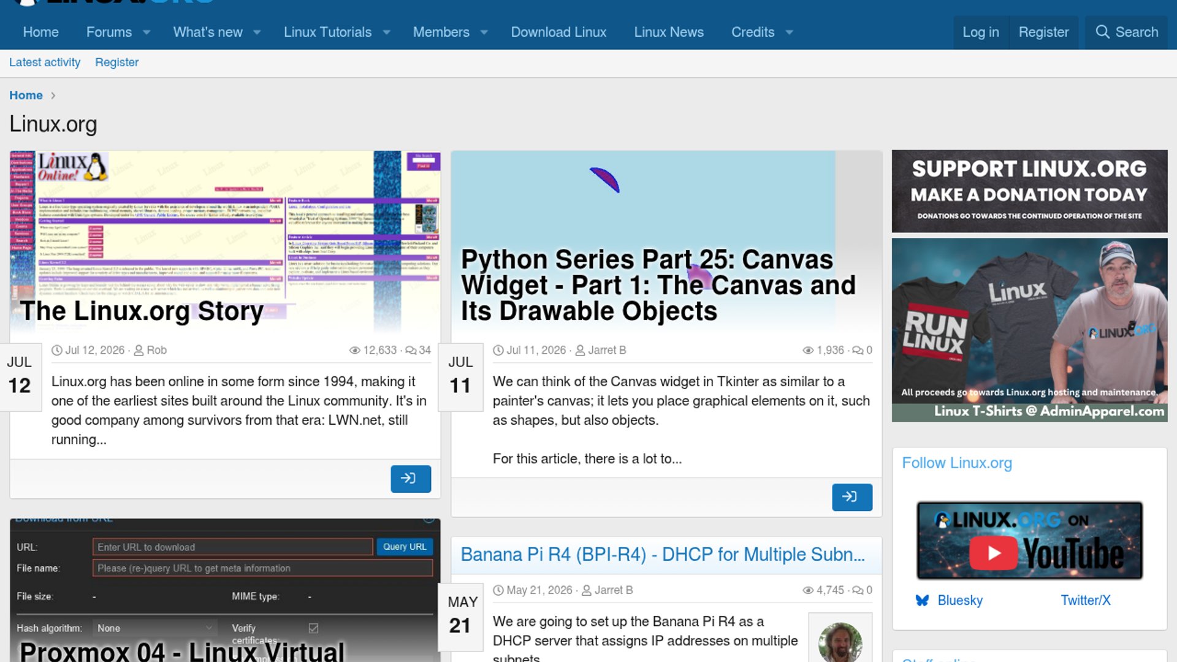The height and width of the screenshot is (662, 1177).
Task: Open the Linux.org on YouTube banner
Action: [x=1029, y=541]
